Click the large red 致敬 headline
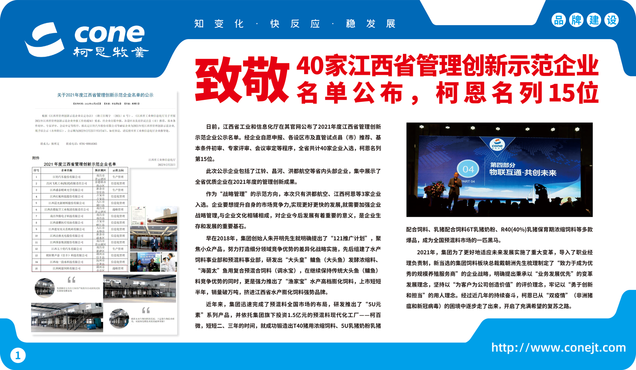The height and width of the screenshot is (370, 636). (242, 80)
